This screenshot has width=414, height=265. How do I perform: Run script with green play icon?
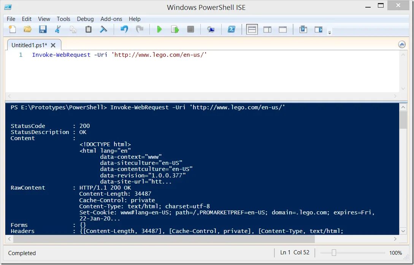159,29
